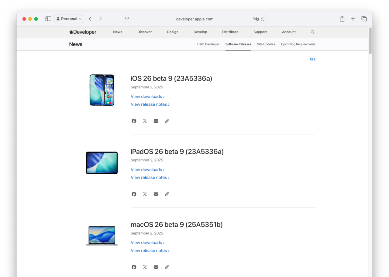Toggle the Safari sidebar
389x277 pixels.
(48, 19)
